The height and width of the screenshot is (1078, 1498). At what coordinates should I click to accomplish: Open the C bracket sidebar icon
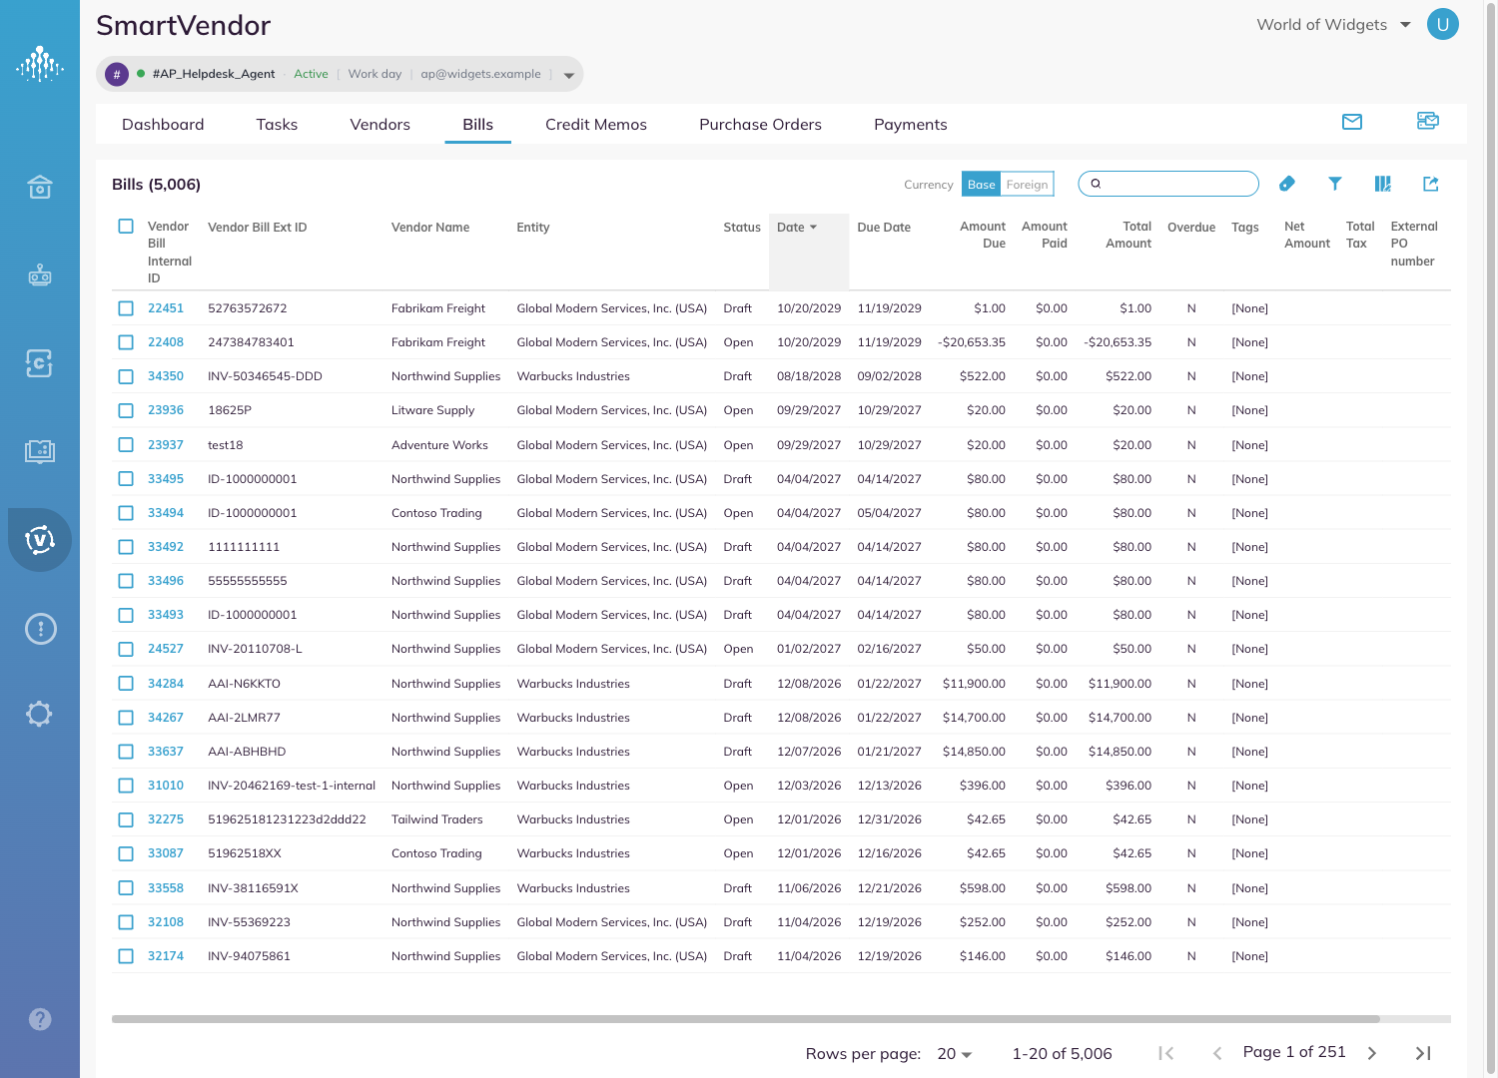(40, 363)
